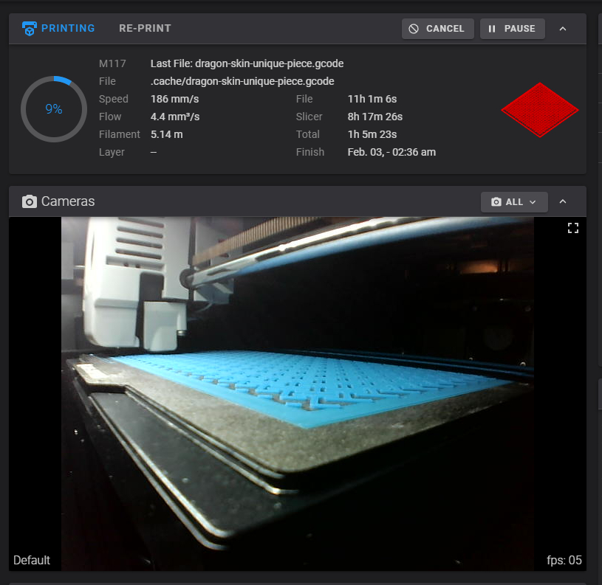602x585 pixels.
Task: Select the PRINTING status title
Action: click(x=68, y=29)
